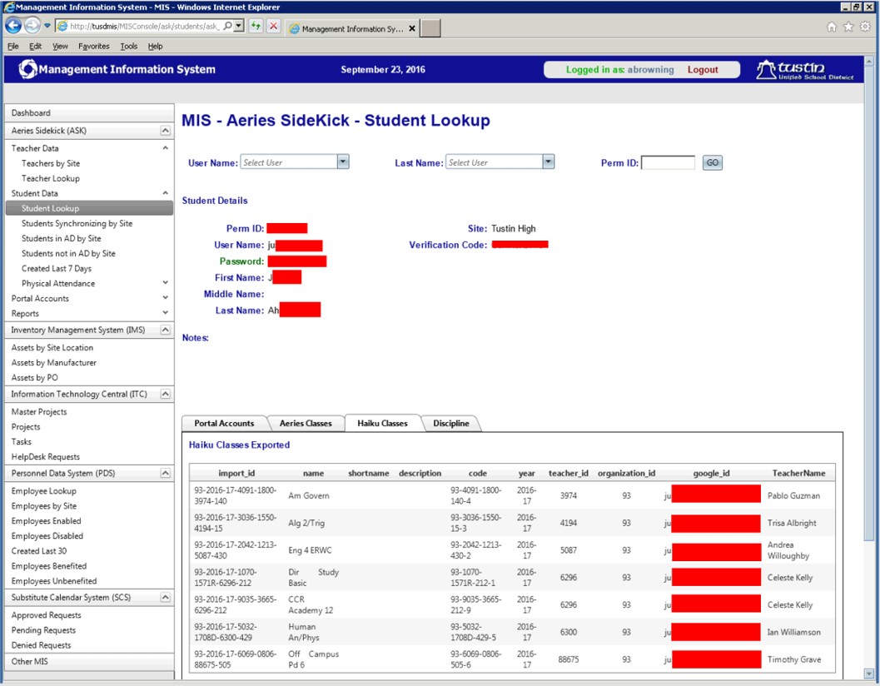Screen dimensions: 880x686
Task: Click the Refresh page icon
Action: [x=256, y=26]
